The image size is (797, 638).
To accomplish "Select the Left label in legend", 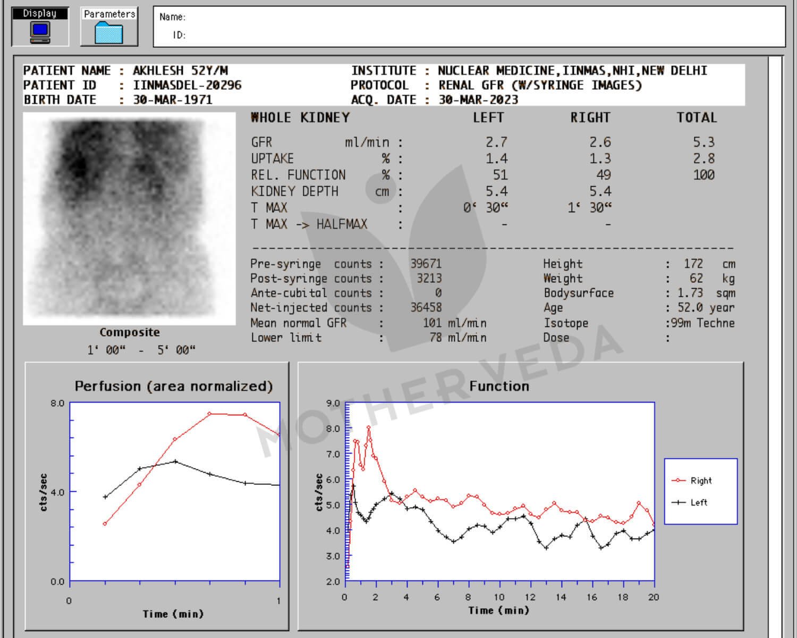I will click(699, 502).
